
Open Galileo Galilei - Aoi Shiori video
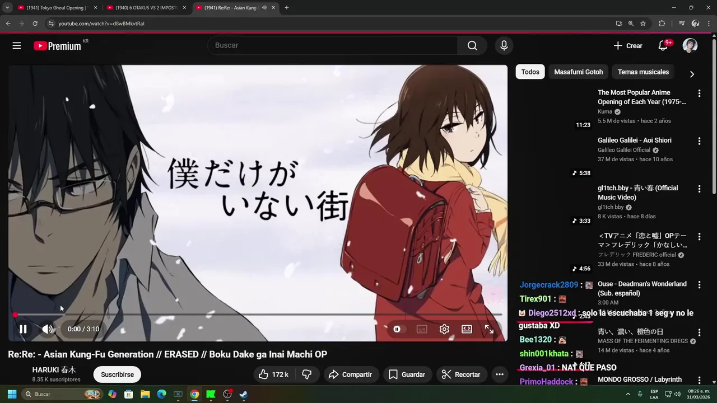click(635, 140)
